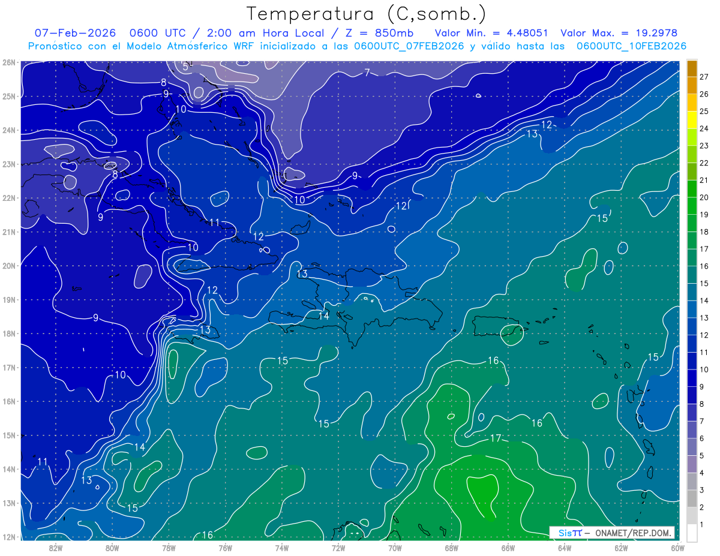Pick the amber swatch between 25 and 26
The height and width of the screenshot is (556, 720).
click(x=692, y=102)
